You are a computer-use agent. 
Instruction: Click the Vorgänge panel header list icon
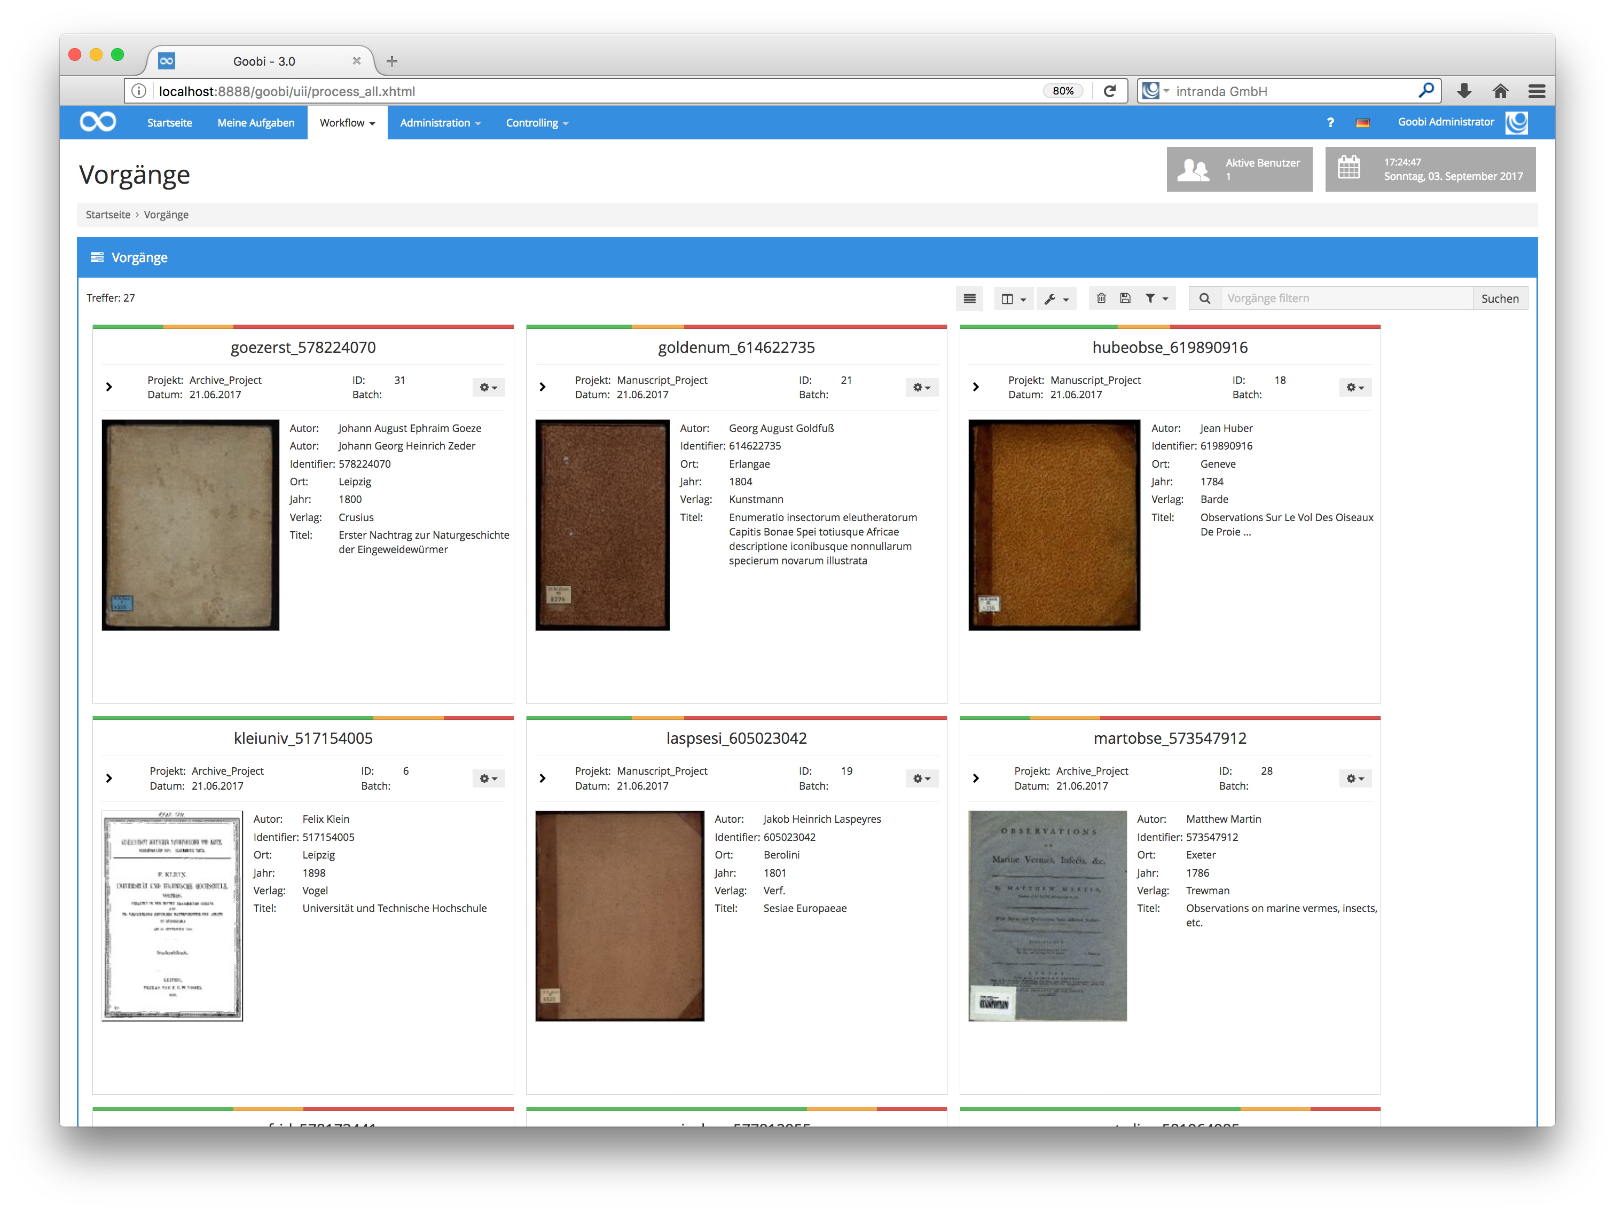point(96,257)
